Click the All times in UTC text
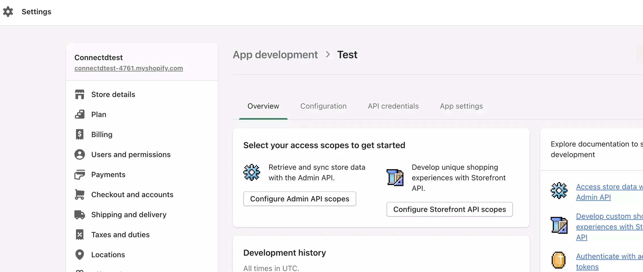 click(x=271, y=268)
